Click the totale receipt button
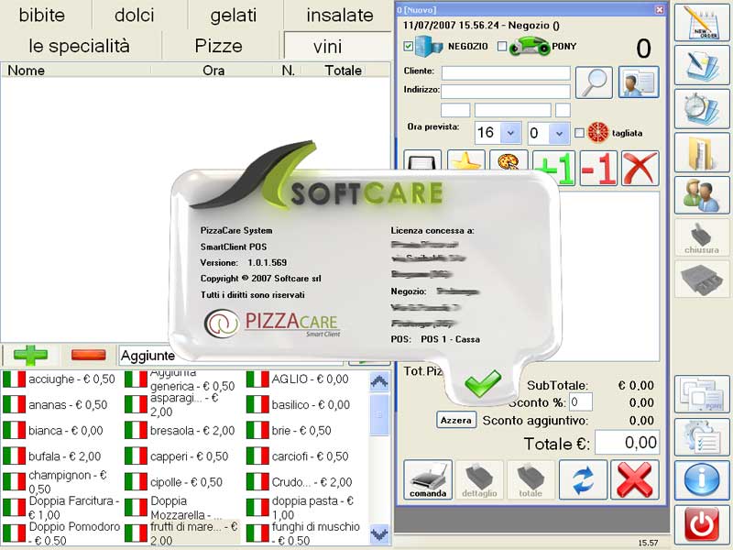The image size is (733, 550). click(x=531, y=479)
